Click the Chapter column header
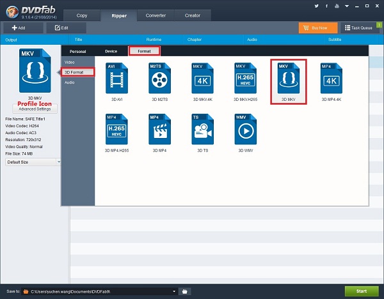This screenshot has height=299, width=384. (195, 40)
